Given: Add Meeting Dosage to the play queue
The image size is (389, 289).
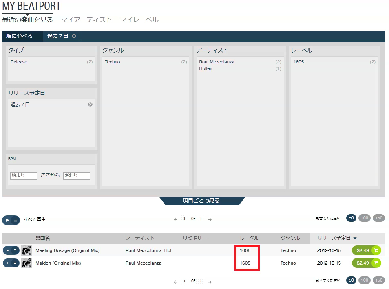Looking at the screenshot, I should point(15,250).
